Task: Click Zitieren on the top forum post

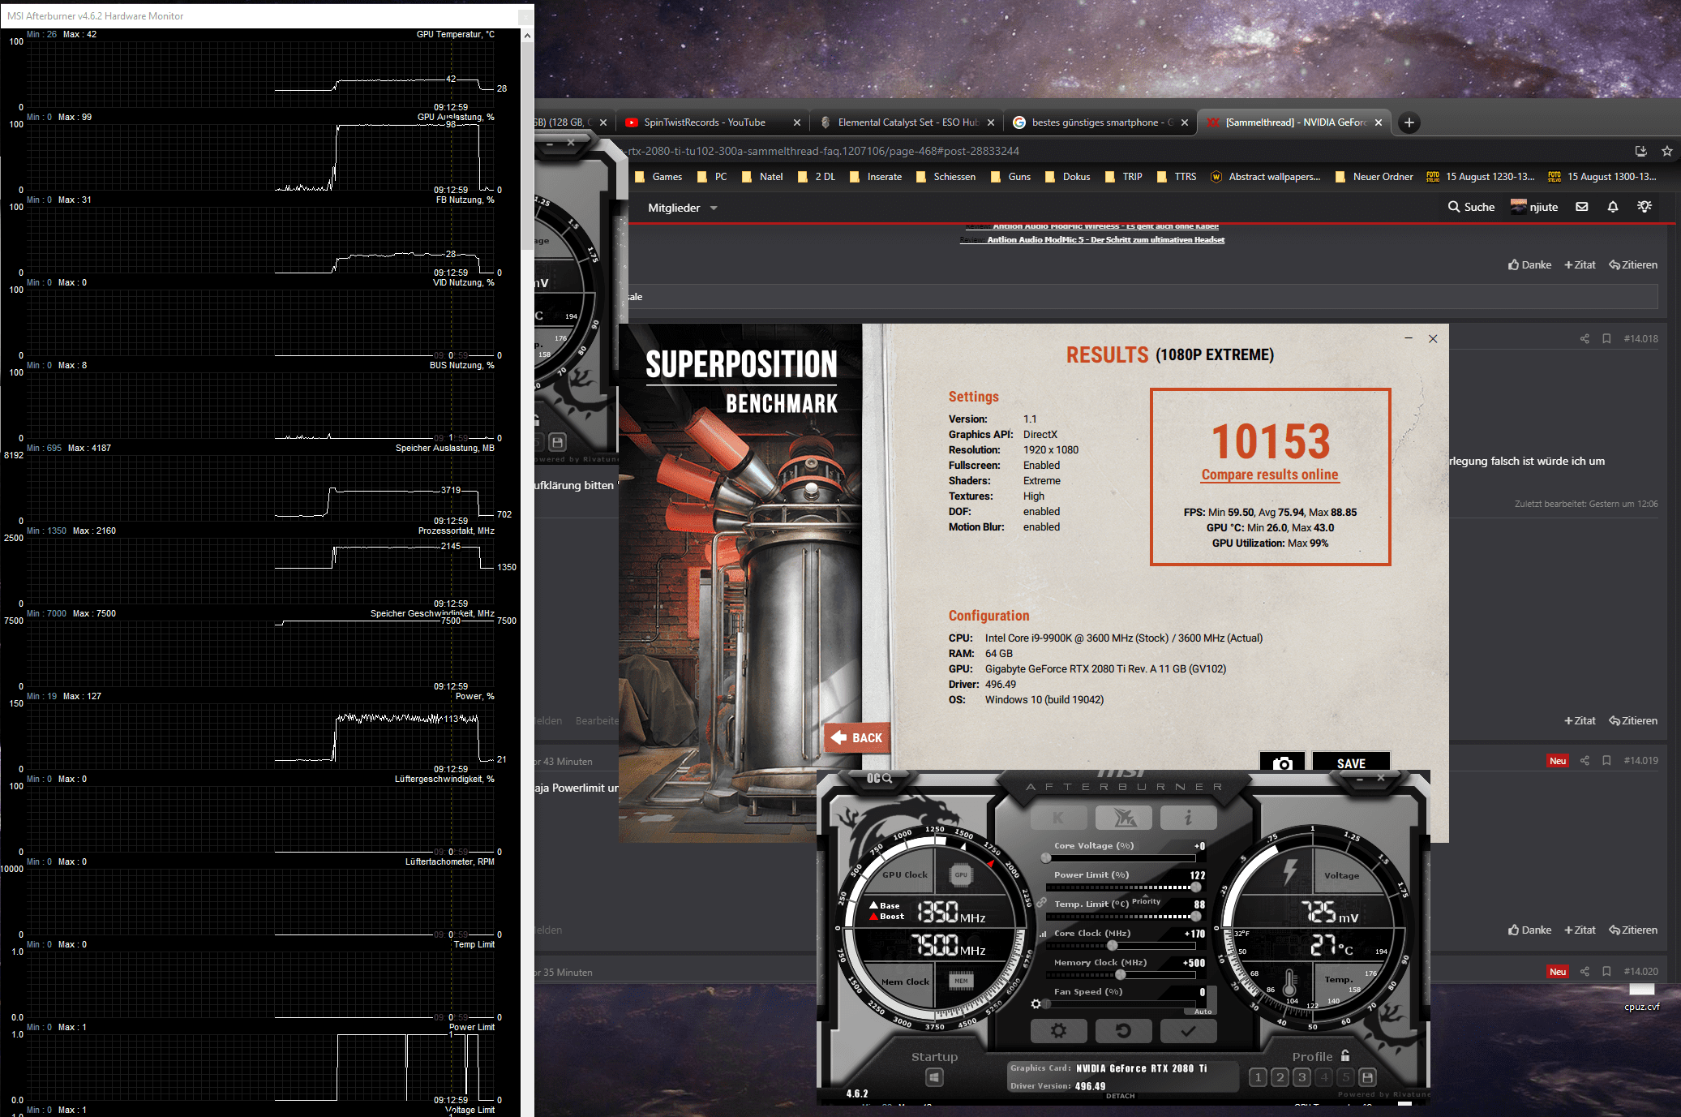Action: pos(1633,264)
